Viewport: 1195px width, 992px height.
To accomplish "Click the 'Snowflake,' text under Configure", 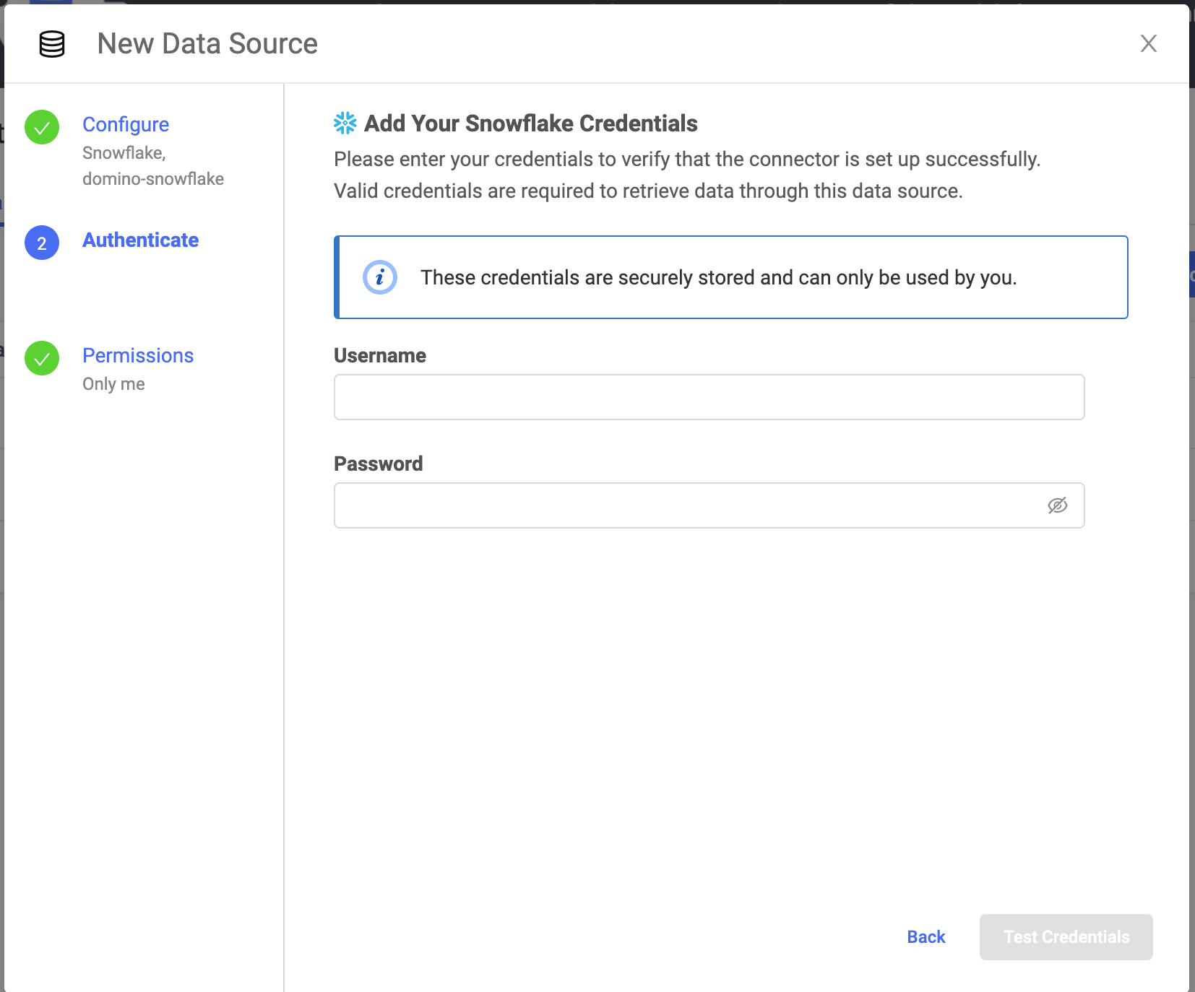I will tap(124, 153).
